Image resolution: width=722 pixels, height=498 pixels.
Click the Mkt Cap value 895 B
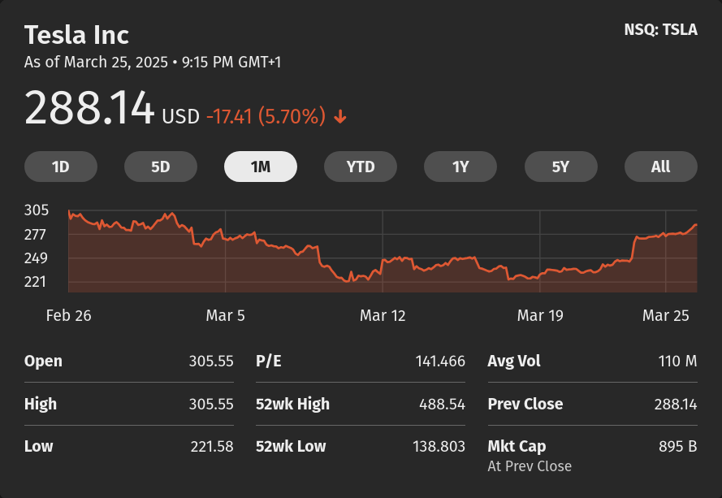(x=678, y=446)
